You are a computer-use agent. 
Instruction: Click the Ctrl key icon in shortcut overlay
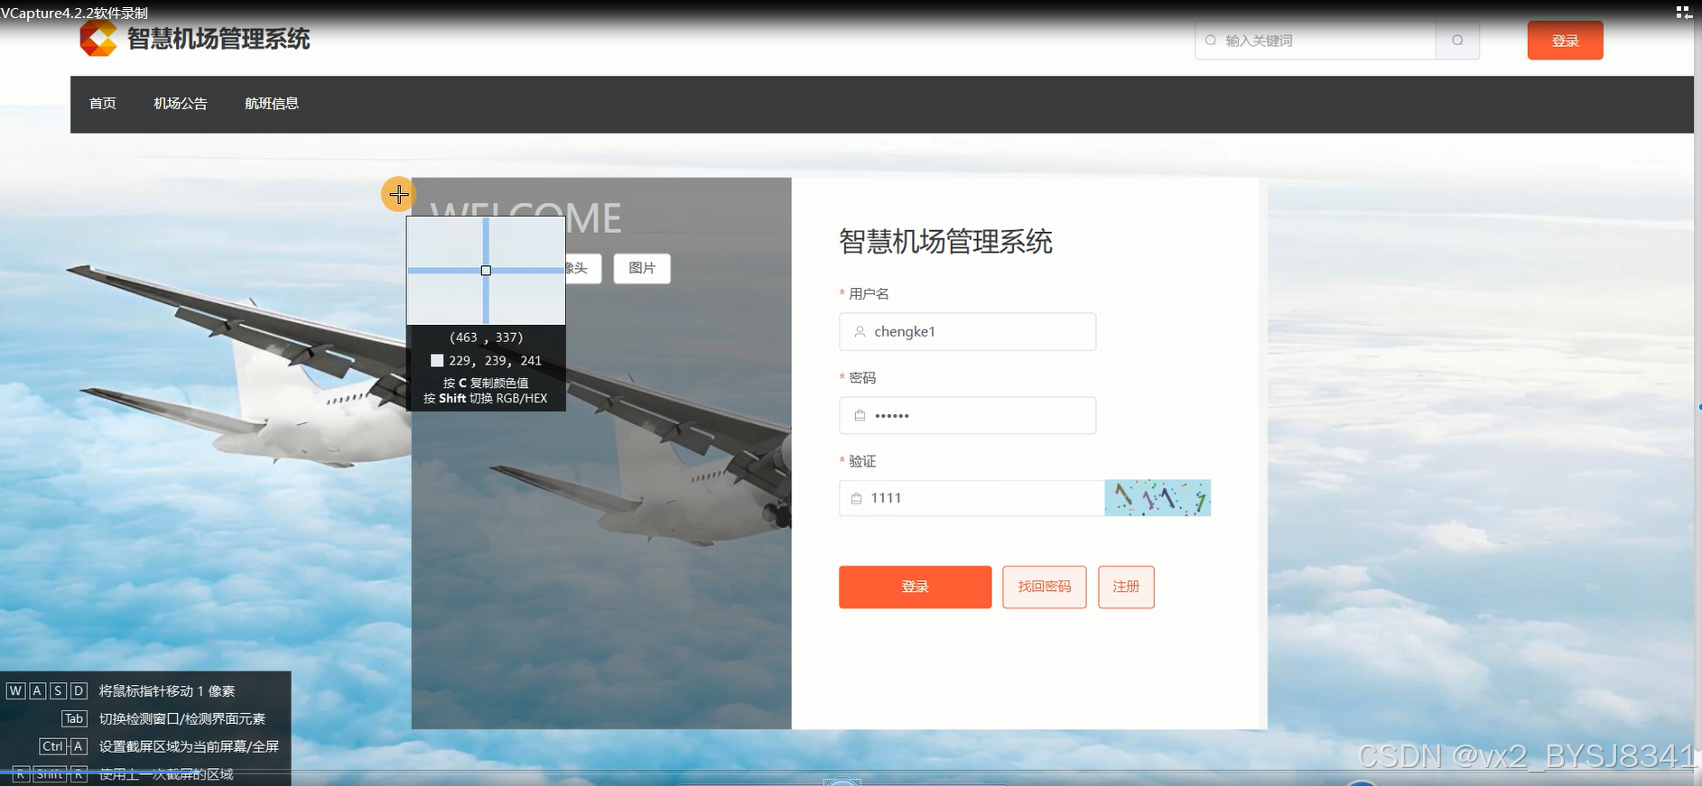pos(53,747)
